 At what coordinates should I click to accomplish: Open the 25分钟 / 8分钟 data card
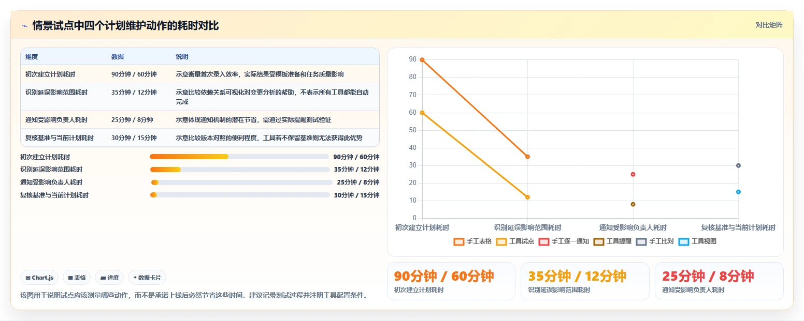719,281
